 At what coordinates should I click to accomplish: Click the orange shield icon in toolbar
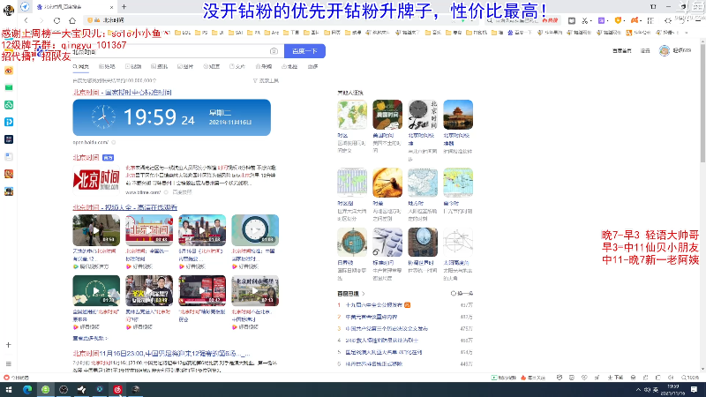pos(618,20)
